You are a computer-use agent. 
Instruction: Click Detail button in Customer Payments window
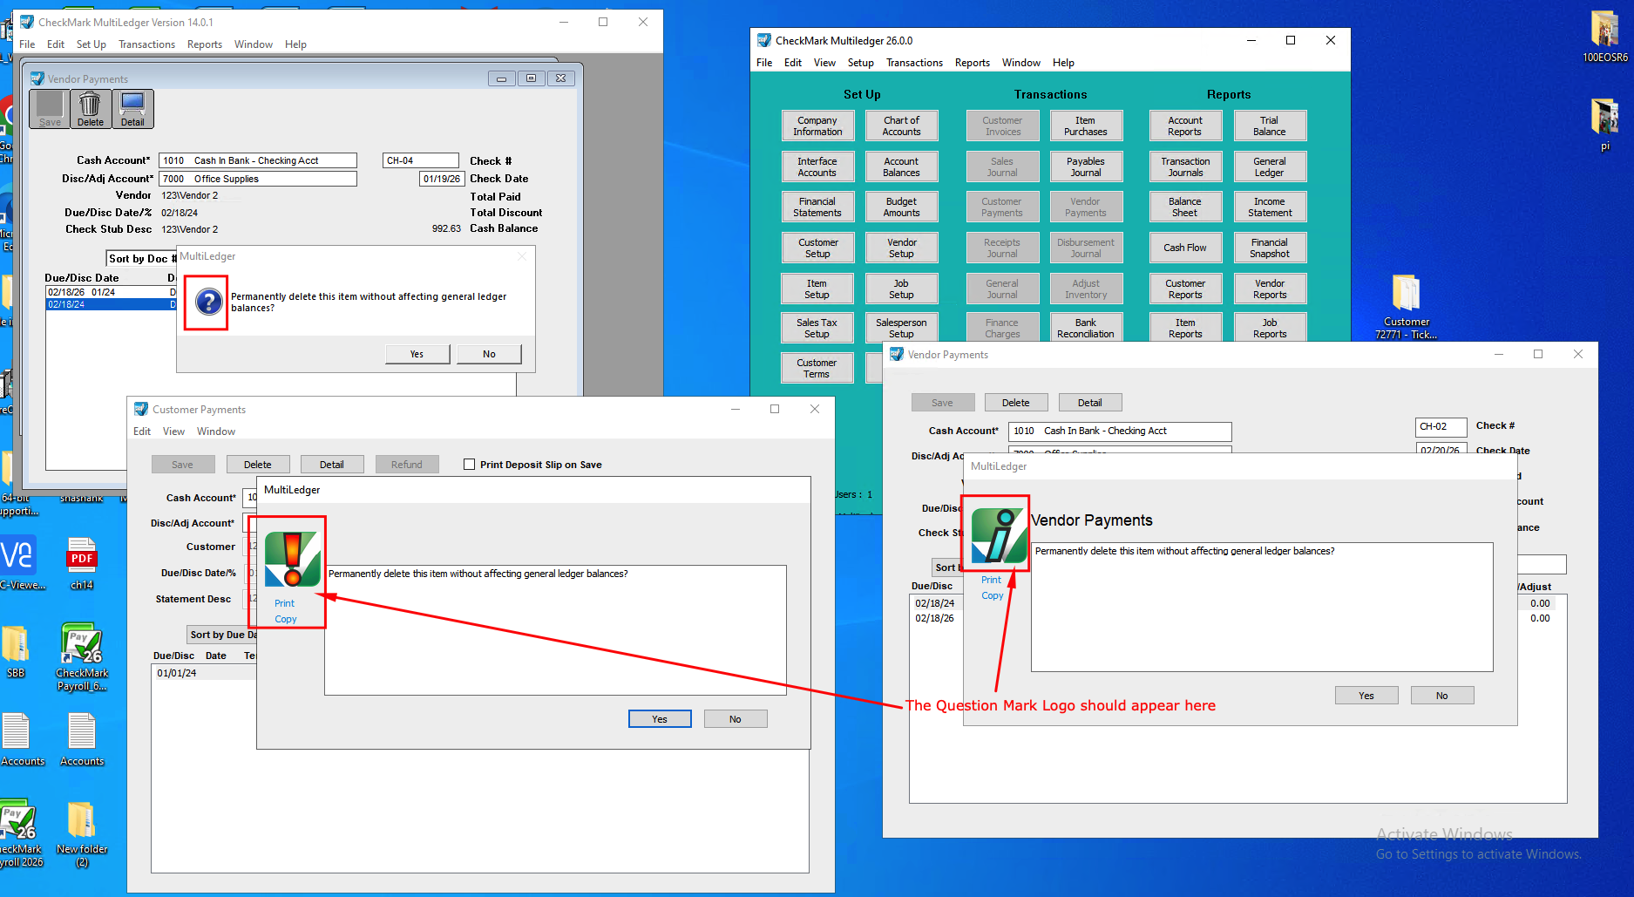[332, 465]
